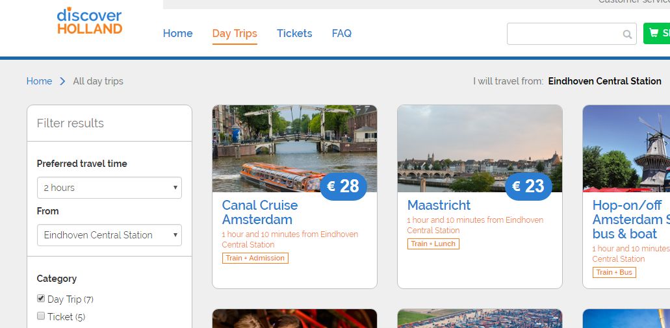Open the FAQ menu item
Screen dimensions: 670x328
(x=341, y=33)
